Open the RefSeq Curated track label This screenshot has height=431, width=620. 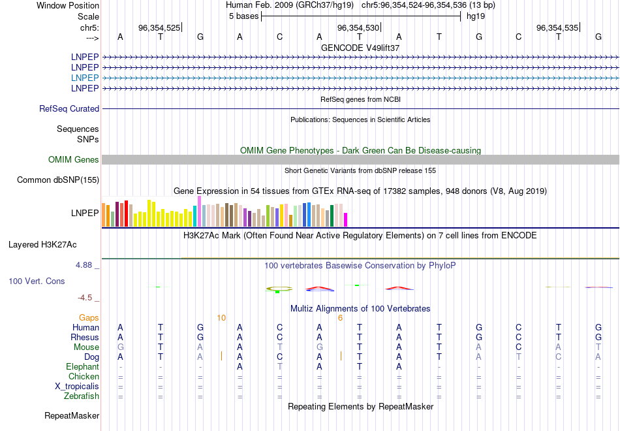(69, 108)
